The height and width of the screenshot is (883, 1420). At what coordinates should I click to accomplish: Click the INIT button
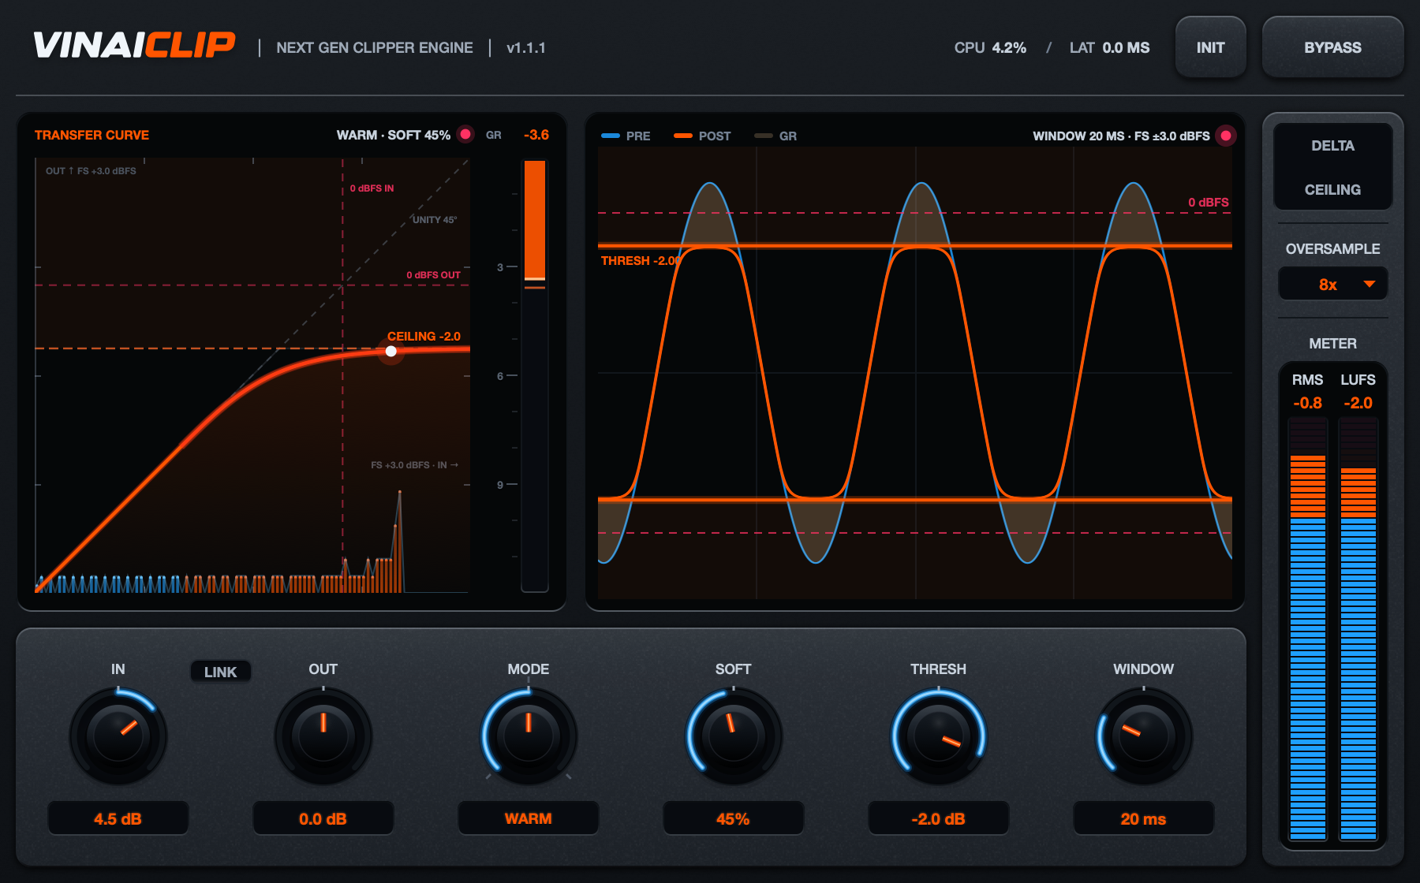point(1210,47)
